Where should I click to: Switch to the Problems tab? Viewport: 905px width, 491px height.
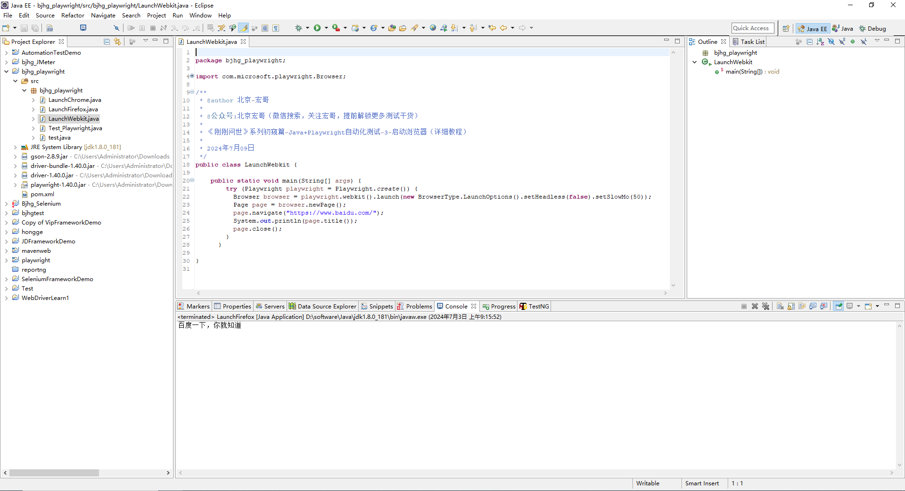[x=414, y=306]
